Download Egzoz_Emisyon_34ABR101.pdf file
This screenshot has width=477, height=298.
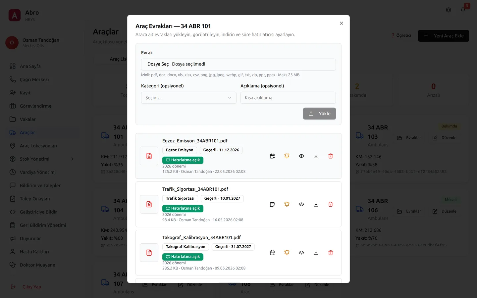(x=316, y=156)
